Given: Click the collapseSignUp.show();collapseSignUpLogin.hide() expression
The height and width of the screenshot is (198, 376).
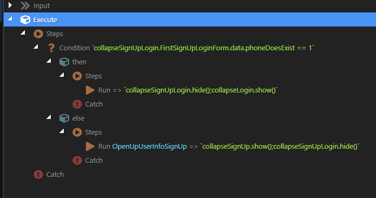Looking at the screenshot, I should click(280, 147).
